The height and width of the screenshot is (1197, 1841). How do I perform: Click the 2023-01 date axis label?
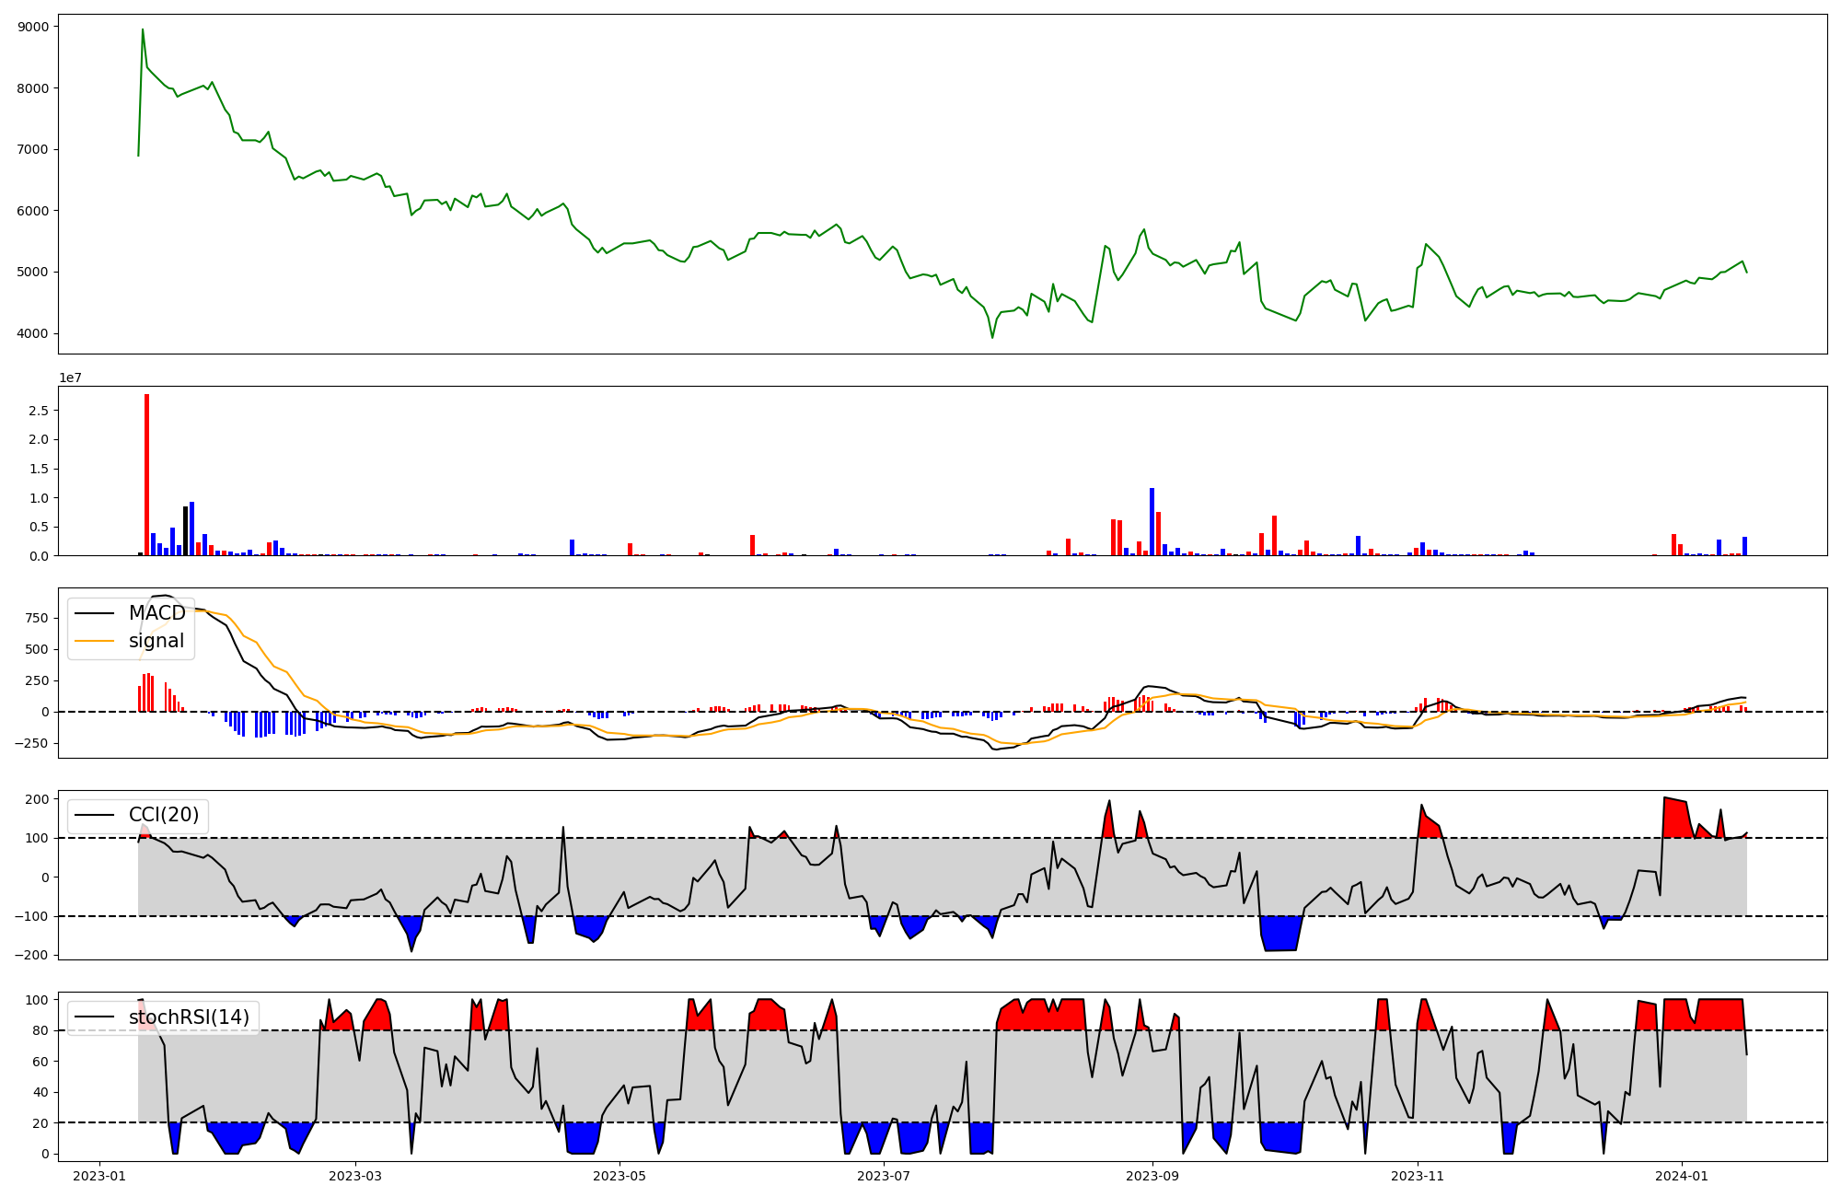99,1176
